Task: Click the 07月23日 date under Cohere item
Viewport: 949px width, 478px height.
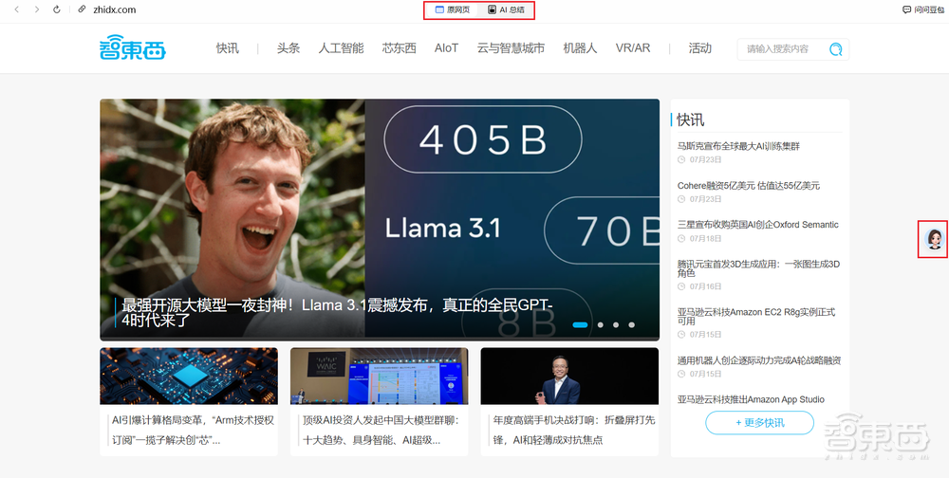Action: click(x=706, y=199)
